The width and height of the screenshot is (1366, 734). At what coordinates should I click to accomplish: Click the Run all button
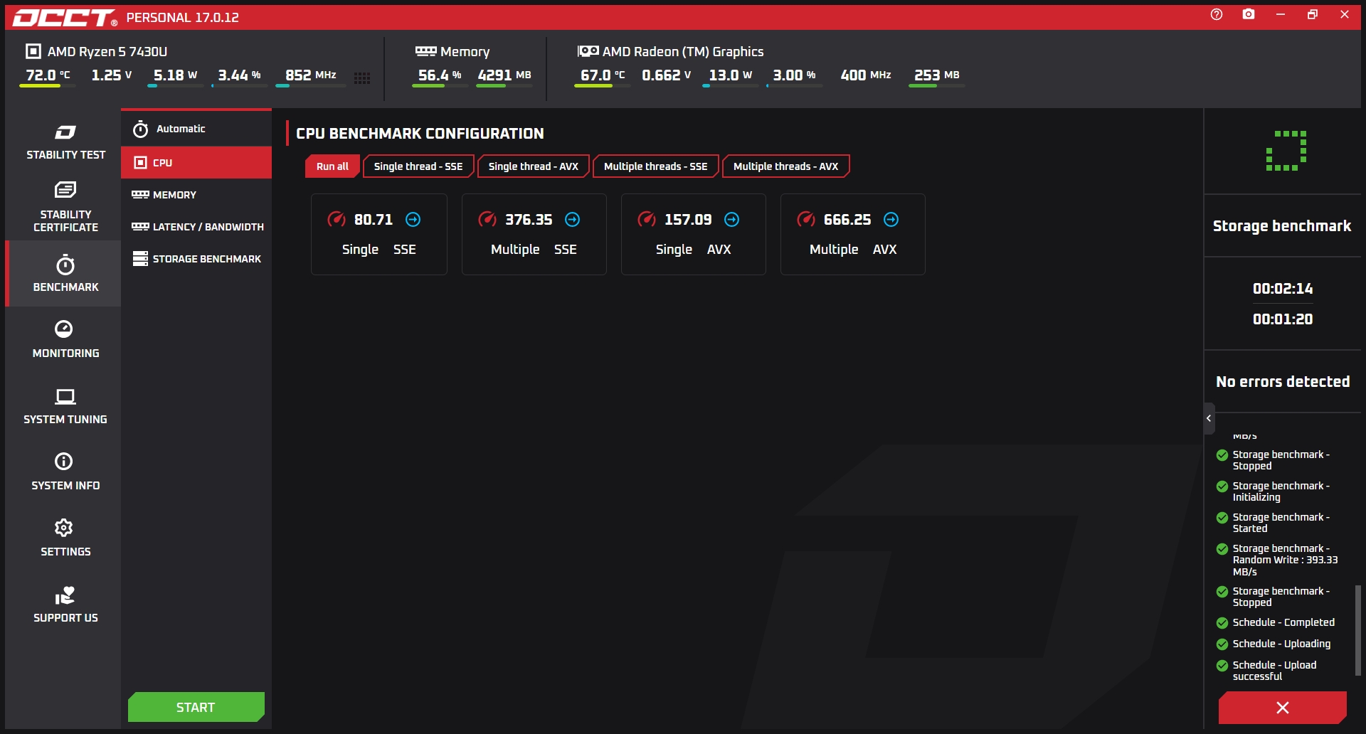[x=332, y=166]
